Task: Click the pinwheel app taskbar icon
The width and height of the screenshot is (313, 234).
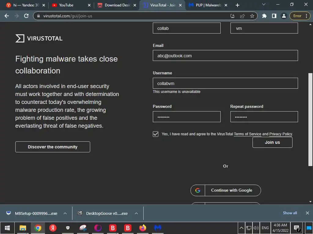Action: pos(83,228)
